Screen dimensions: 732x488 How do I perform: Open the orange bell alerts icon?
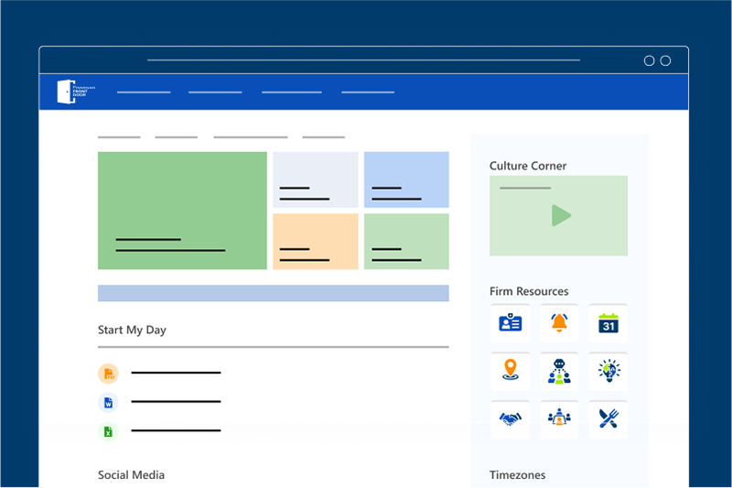tap(559, 322)
